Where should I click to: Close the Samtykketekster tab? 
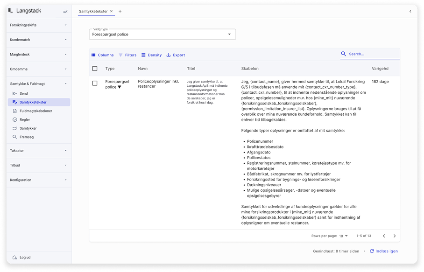(x=111, y=11)
